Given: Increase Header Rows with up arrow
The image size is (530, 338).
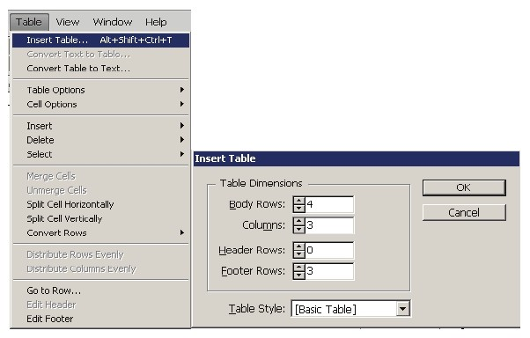Looking at the screenshot, I should [x=298, y=246].
